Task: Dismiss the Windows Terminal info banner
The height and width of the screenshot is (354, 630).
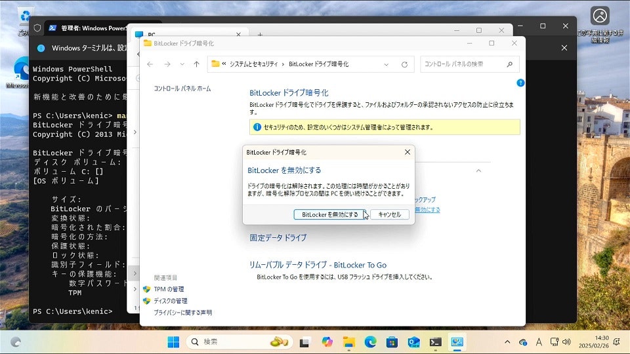Action: tap(564, 48)
